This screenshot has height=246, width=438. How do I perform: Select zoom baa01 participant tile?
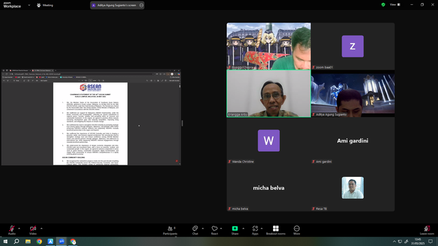click(353, 46)
